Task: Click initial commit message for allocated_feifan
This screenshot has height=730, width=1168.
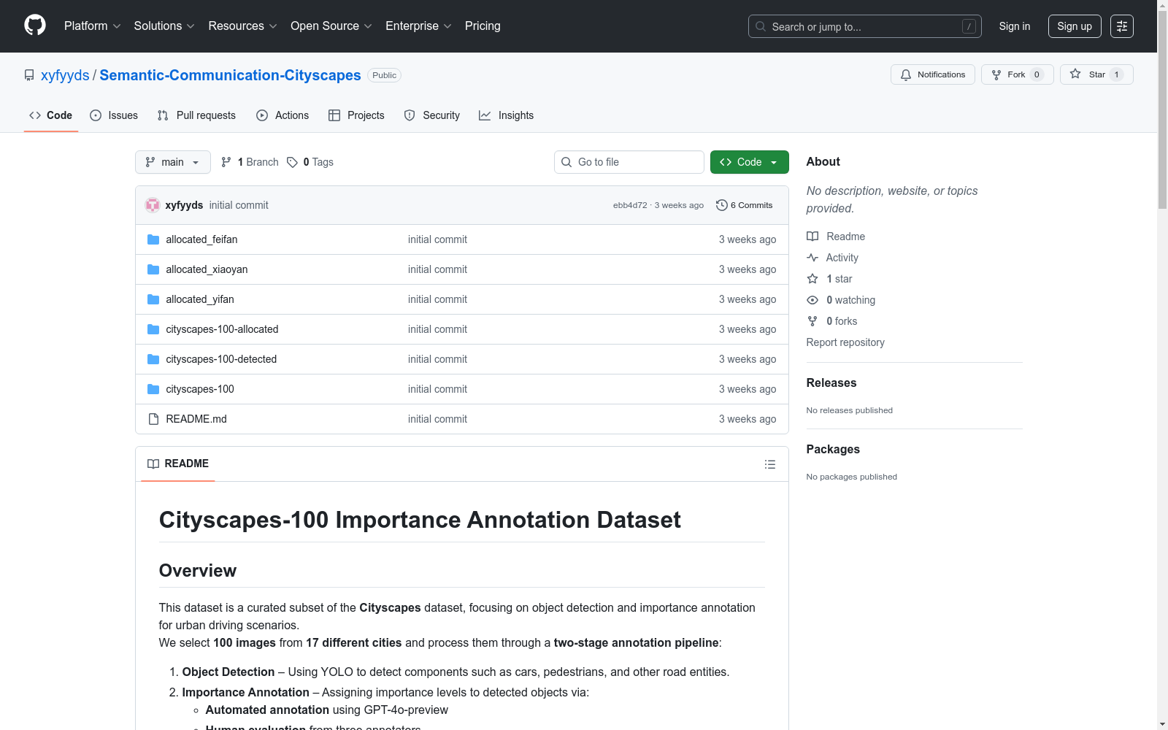Action: pos(437,239)
